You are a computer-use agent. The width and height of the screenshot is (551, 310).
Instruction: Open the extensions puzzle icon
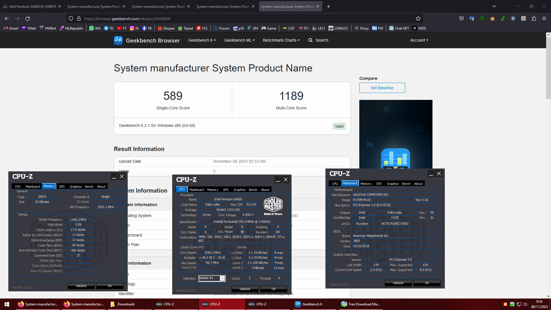[x=534, y=18]
